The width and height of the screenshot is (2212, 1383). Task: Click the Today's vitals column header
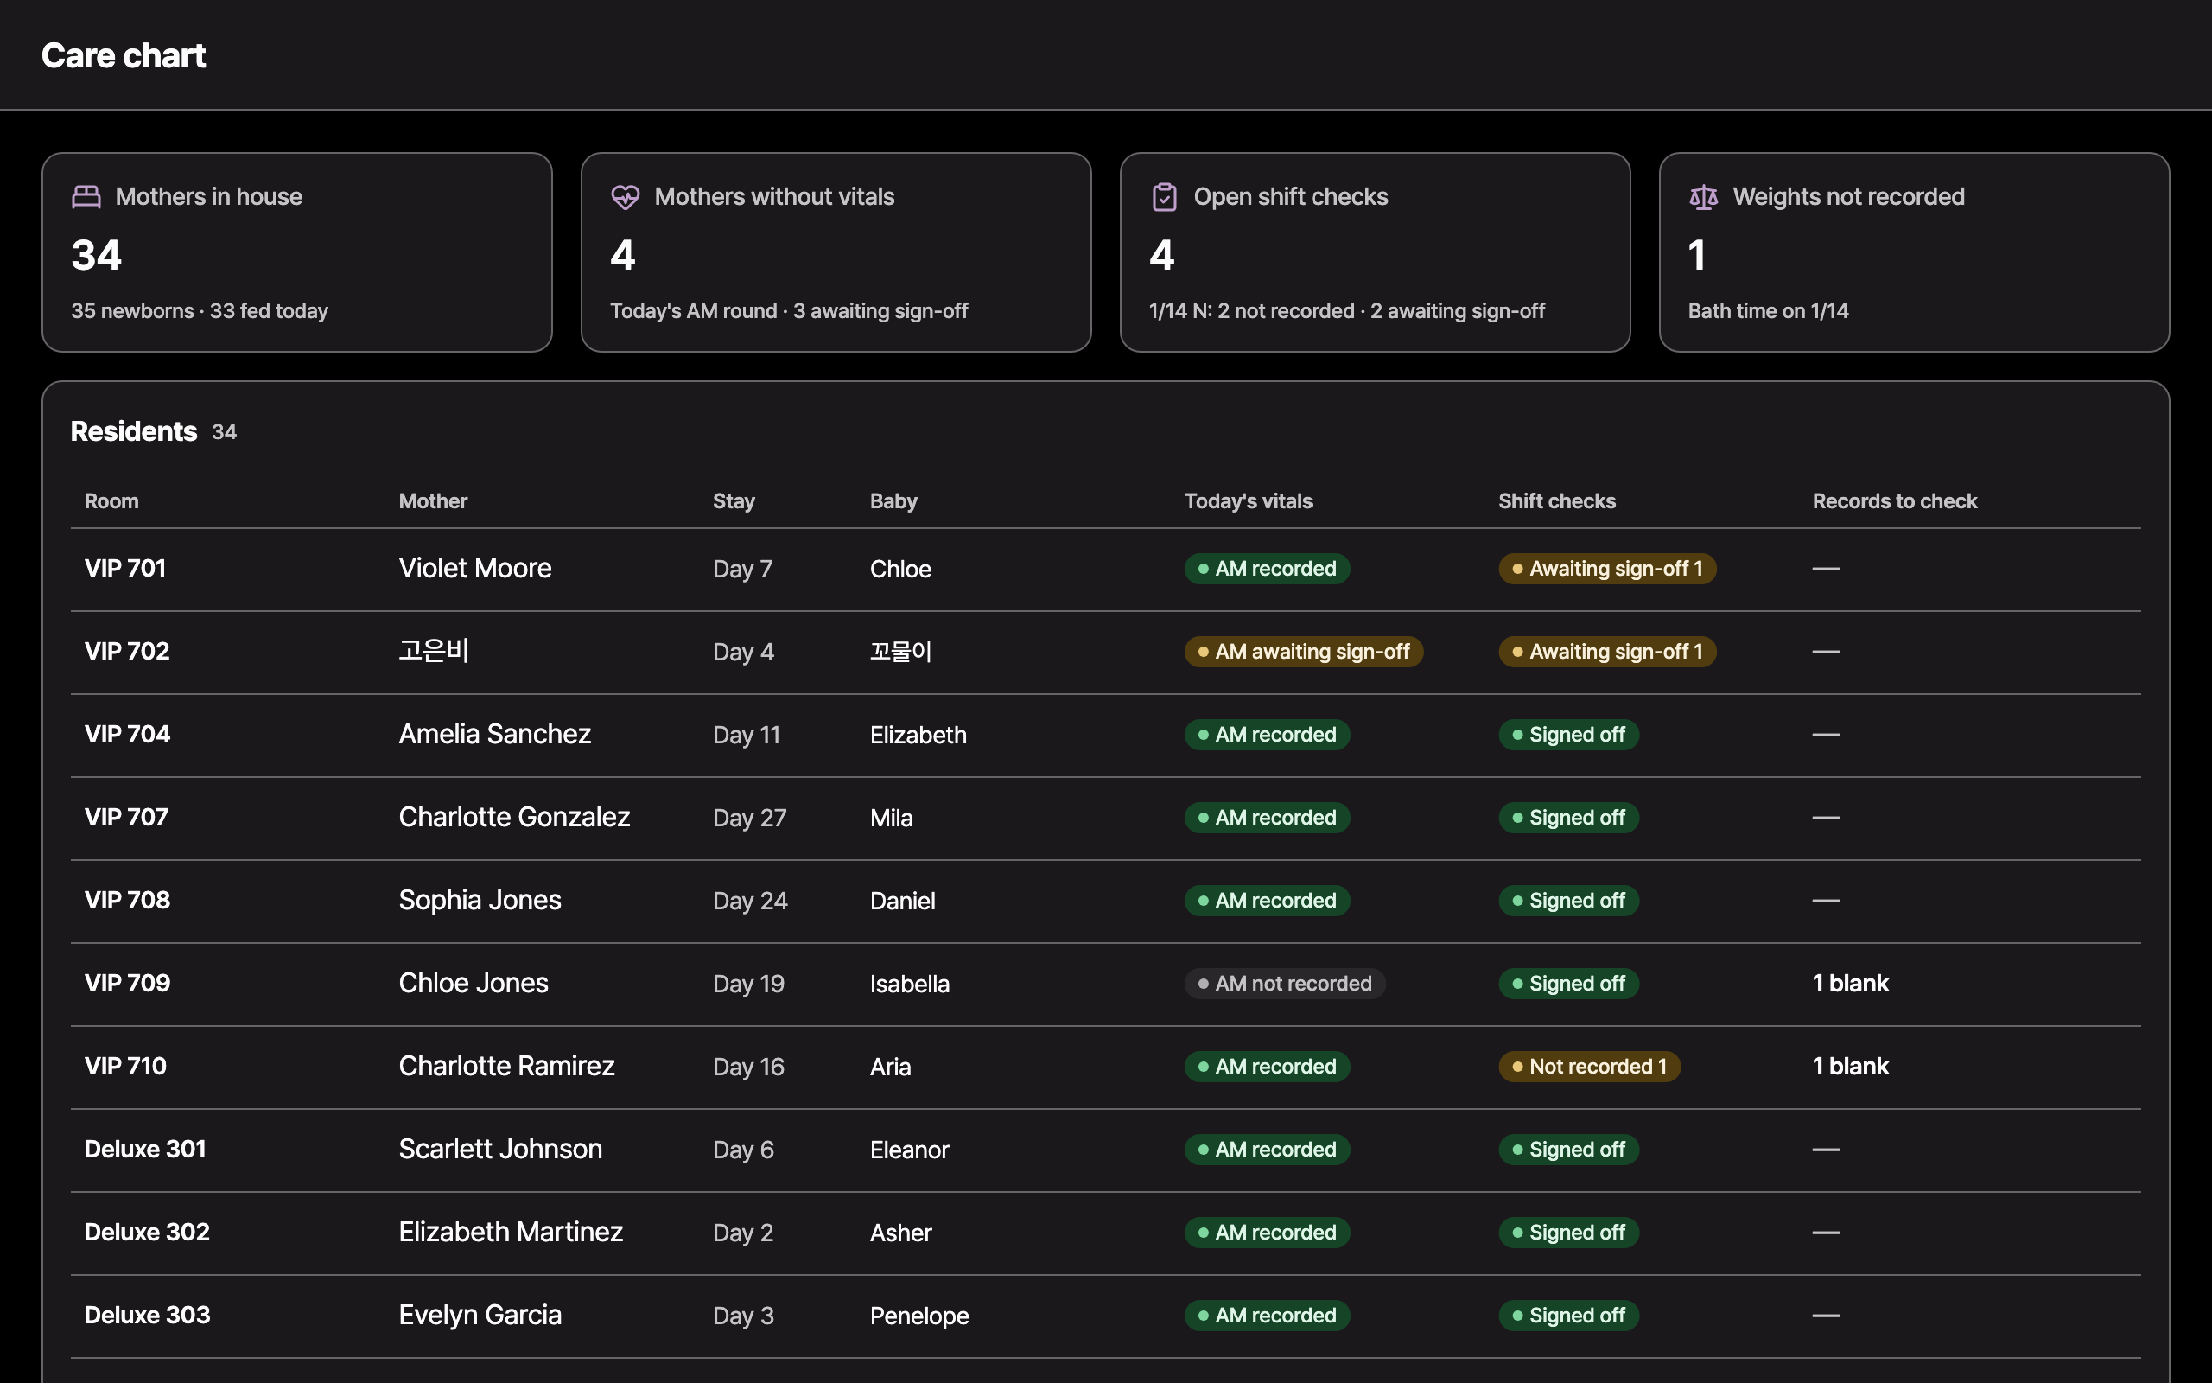[1248, 501]
